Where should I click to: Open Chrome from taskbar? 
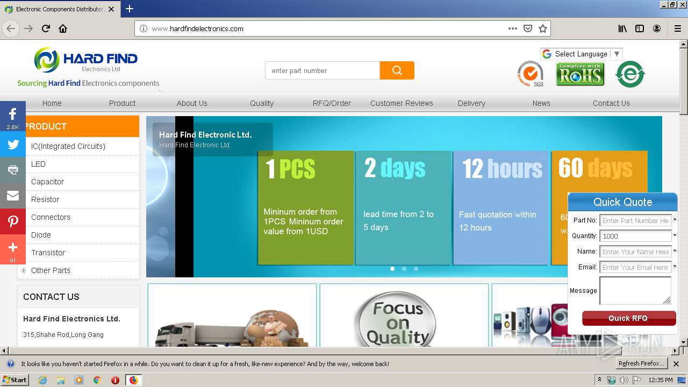97,380
